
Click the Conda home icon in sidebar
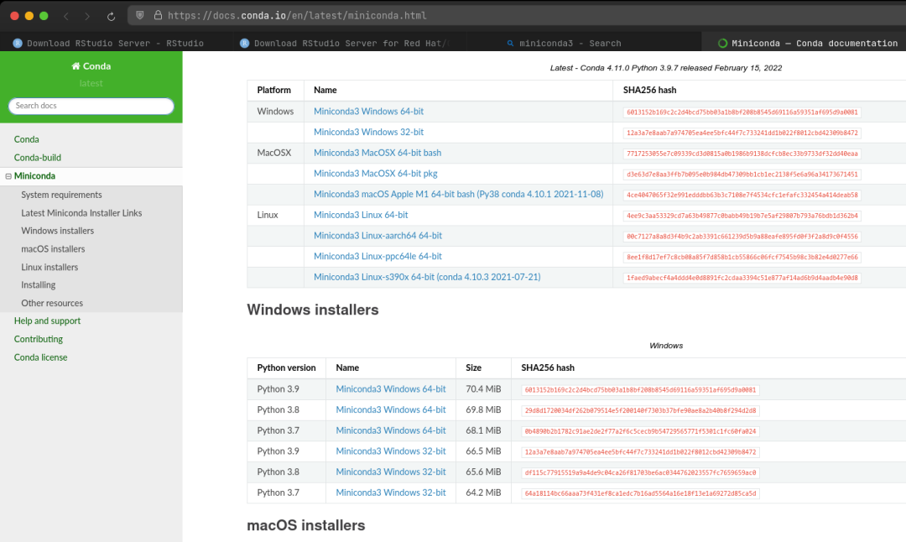pyautogui.click(x=75, y=66)
